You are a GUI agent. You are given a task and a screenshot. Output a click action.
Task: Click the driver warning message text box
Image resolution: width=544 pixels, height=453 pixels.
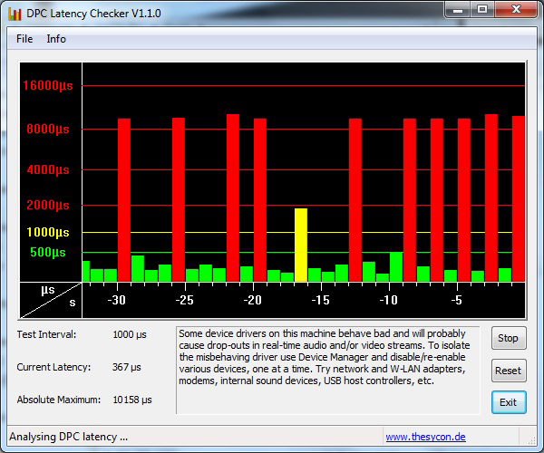pos(328,371)
